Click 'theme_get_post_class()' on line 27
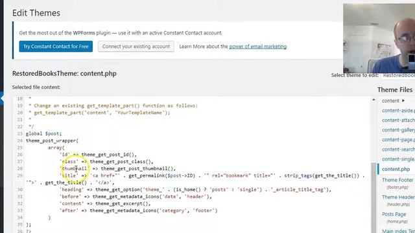 tap(121, 162)
